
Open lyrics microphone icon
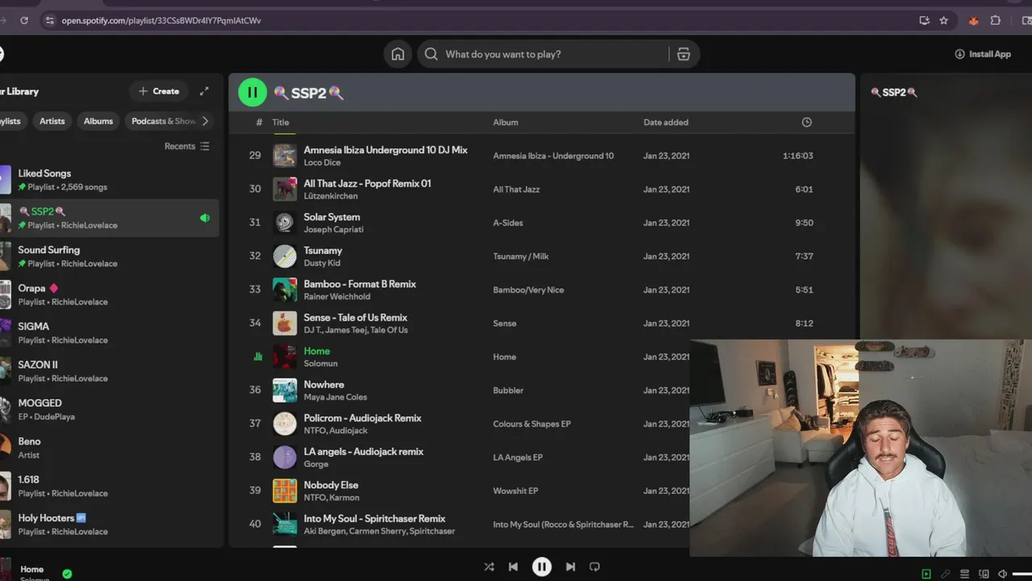click(x=946, y=574)
